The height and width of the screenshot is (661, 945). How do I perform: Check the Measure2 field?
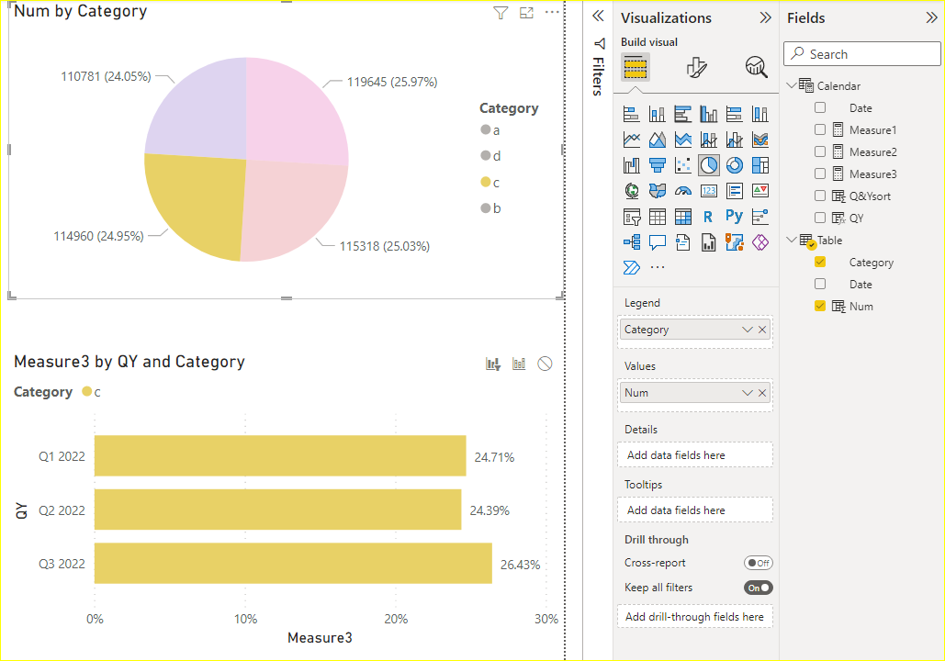(x=819, y=151)
